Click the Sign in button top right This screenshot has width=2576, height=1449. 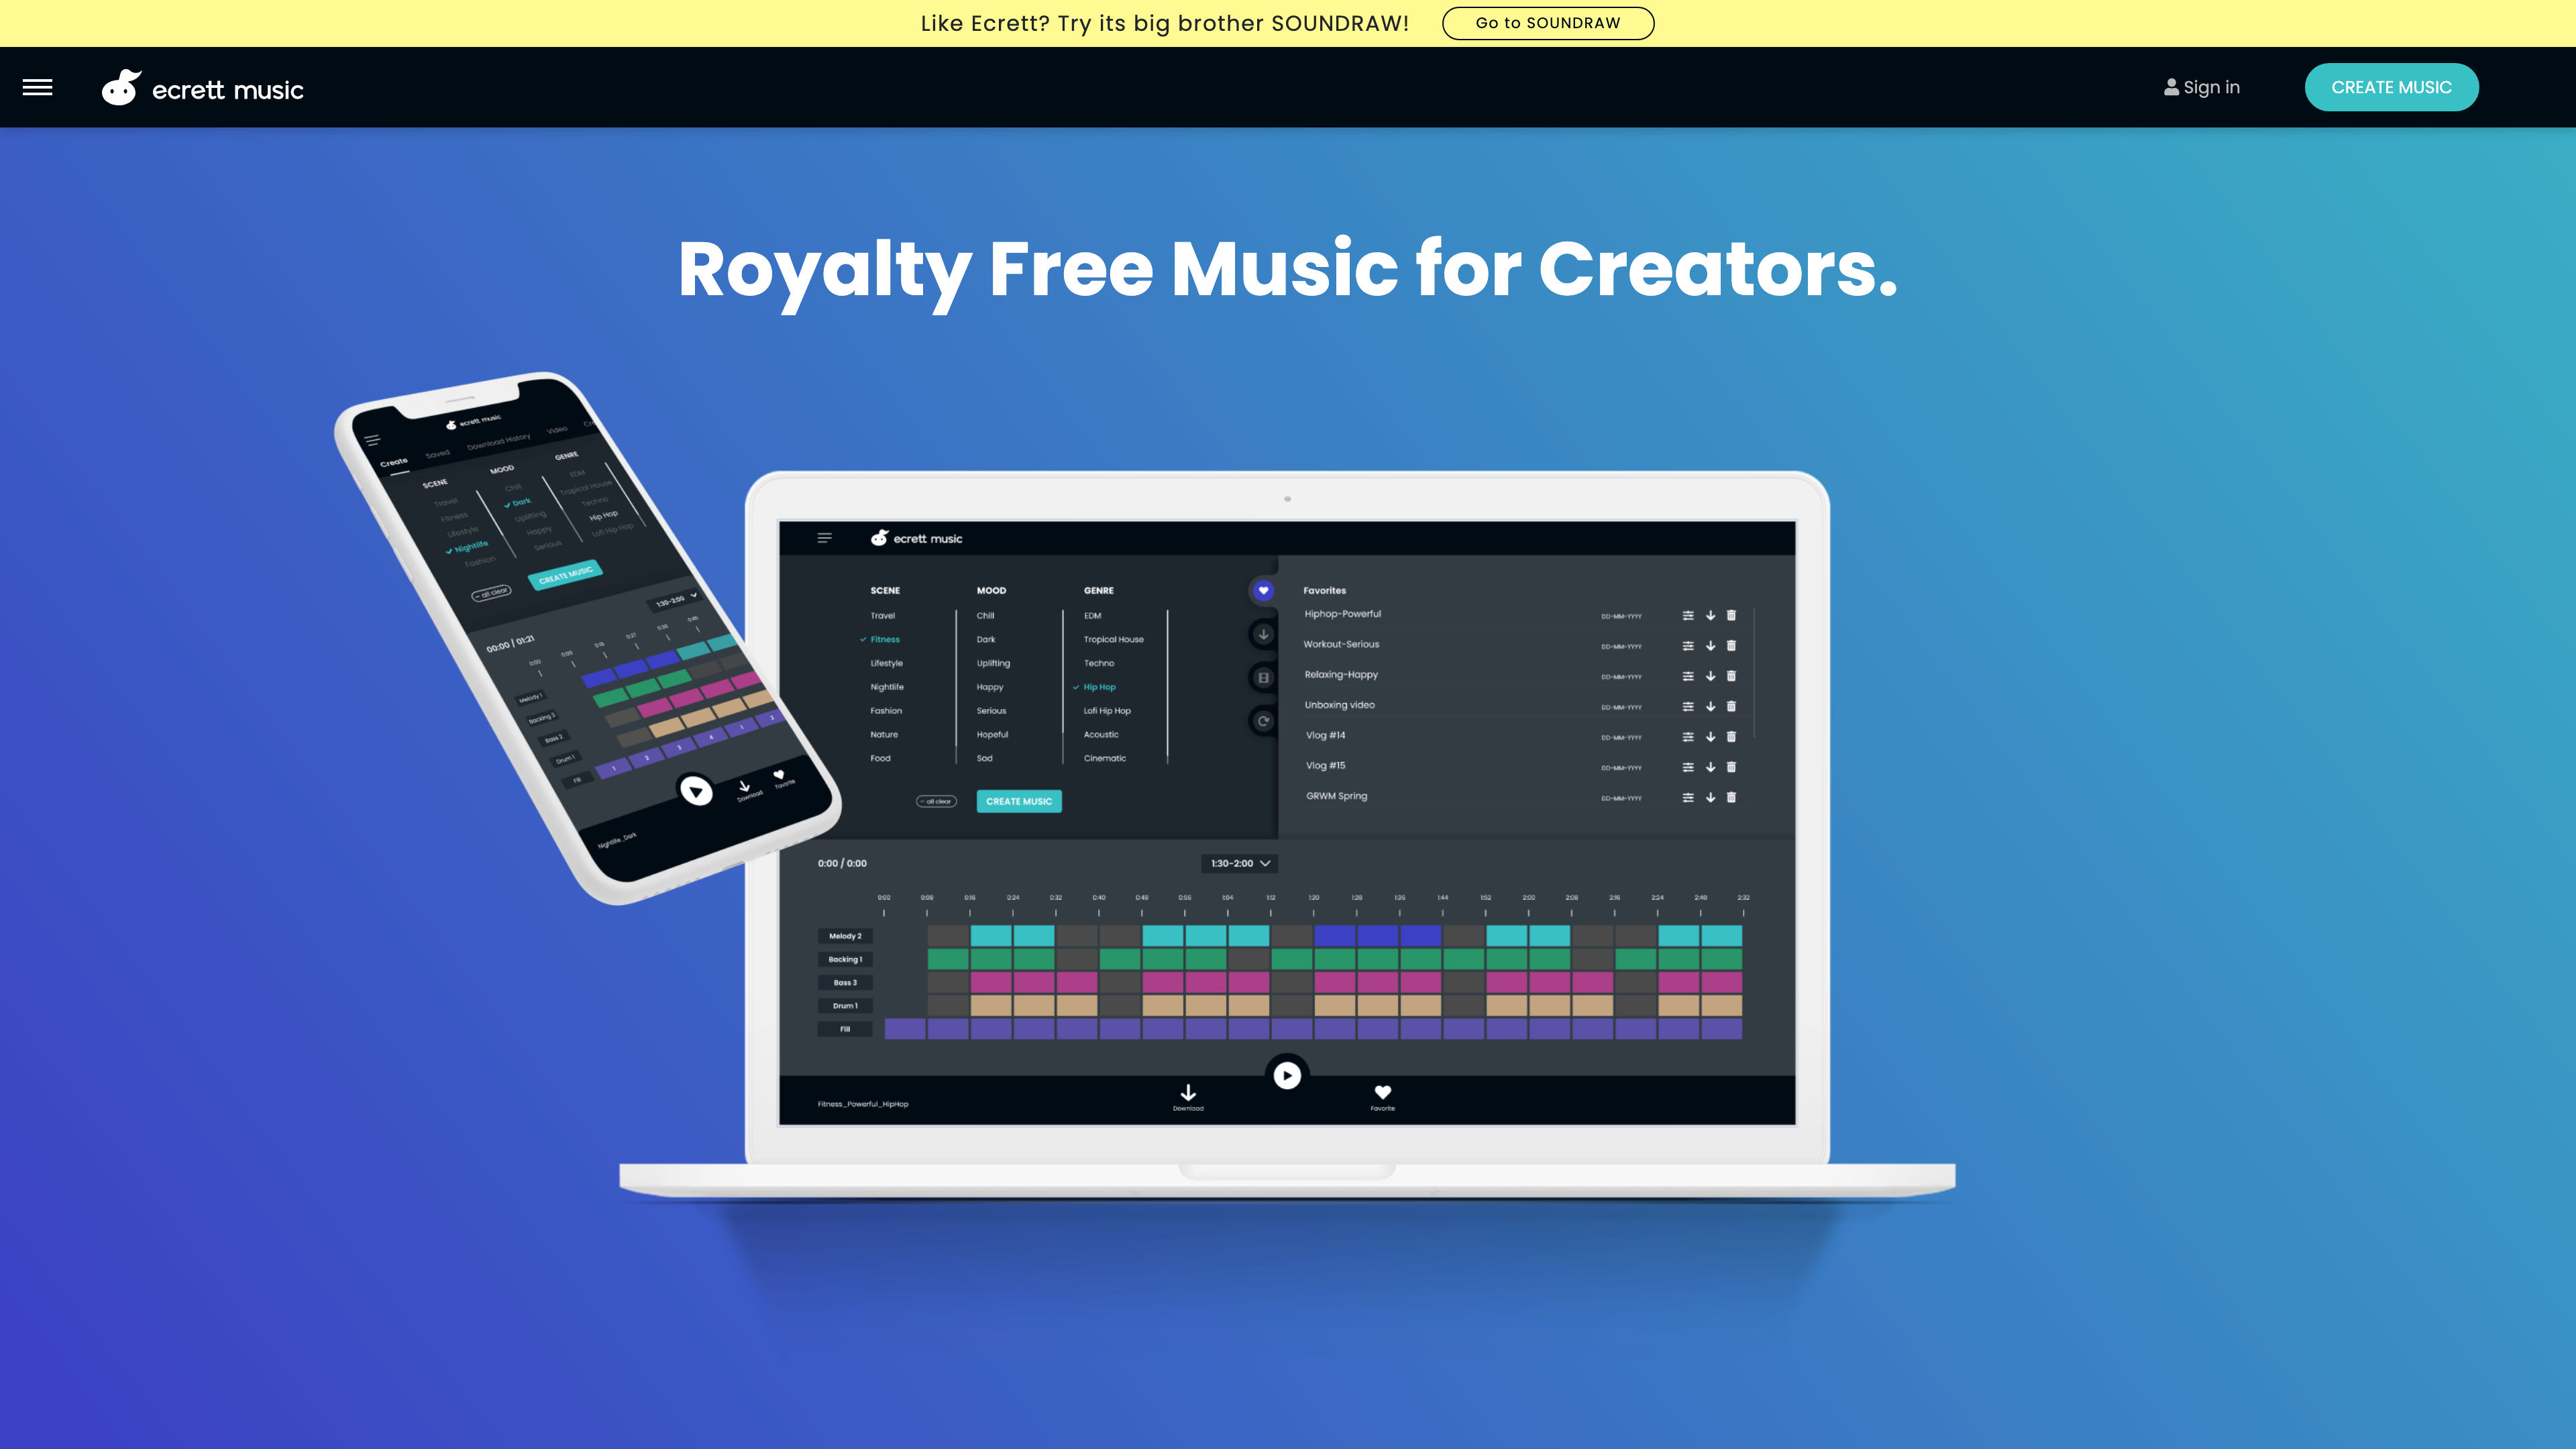2201,87
